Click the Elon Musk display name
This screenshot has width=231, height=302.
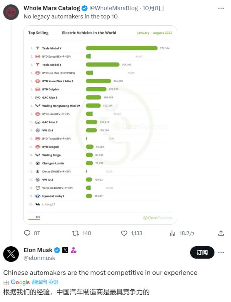[38, 250]
